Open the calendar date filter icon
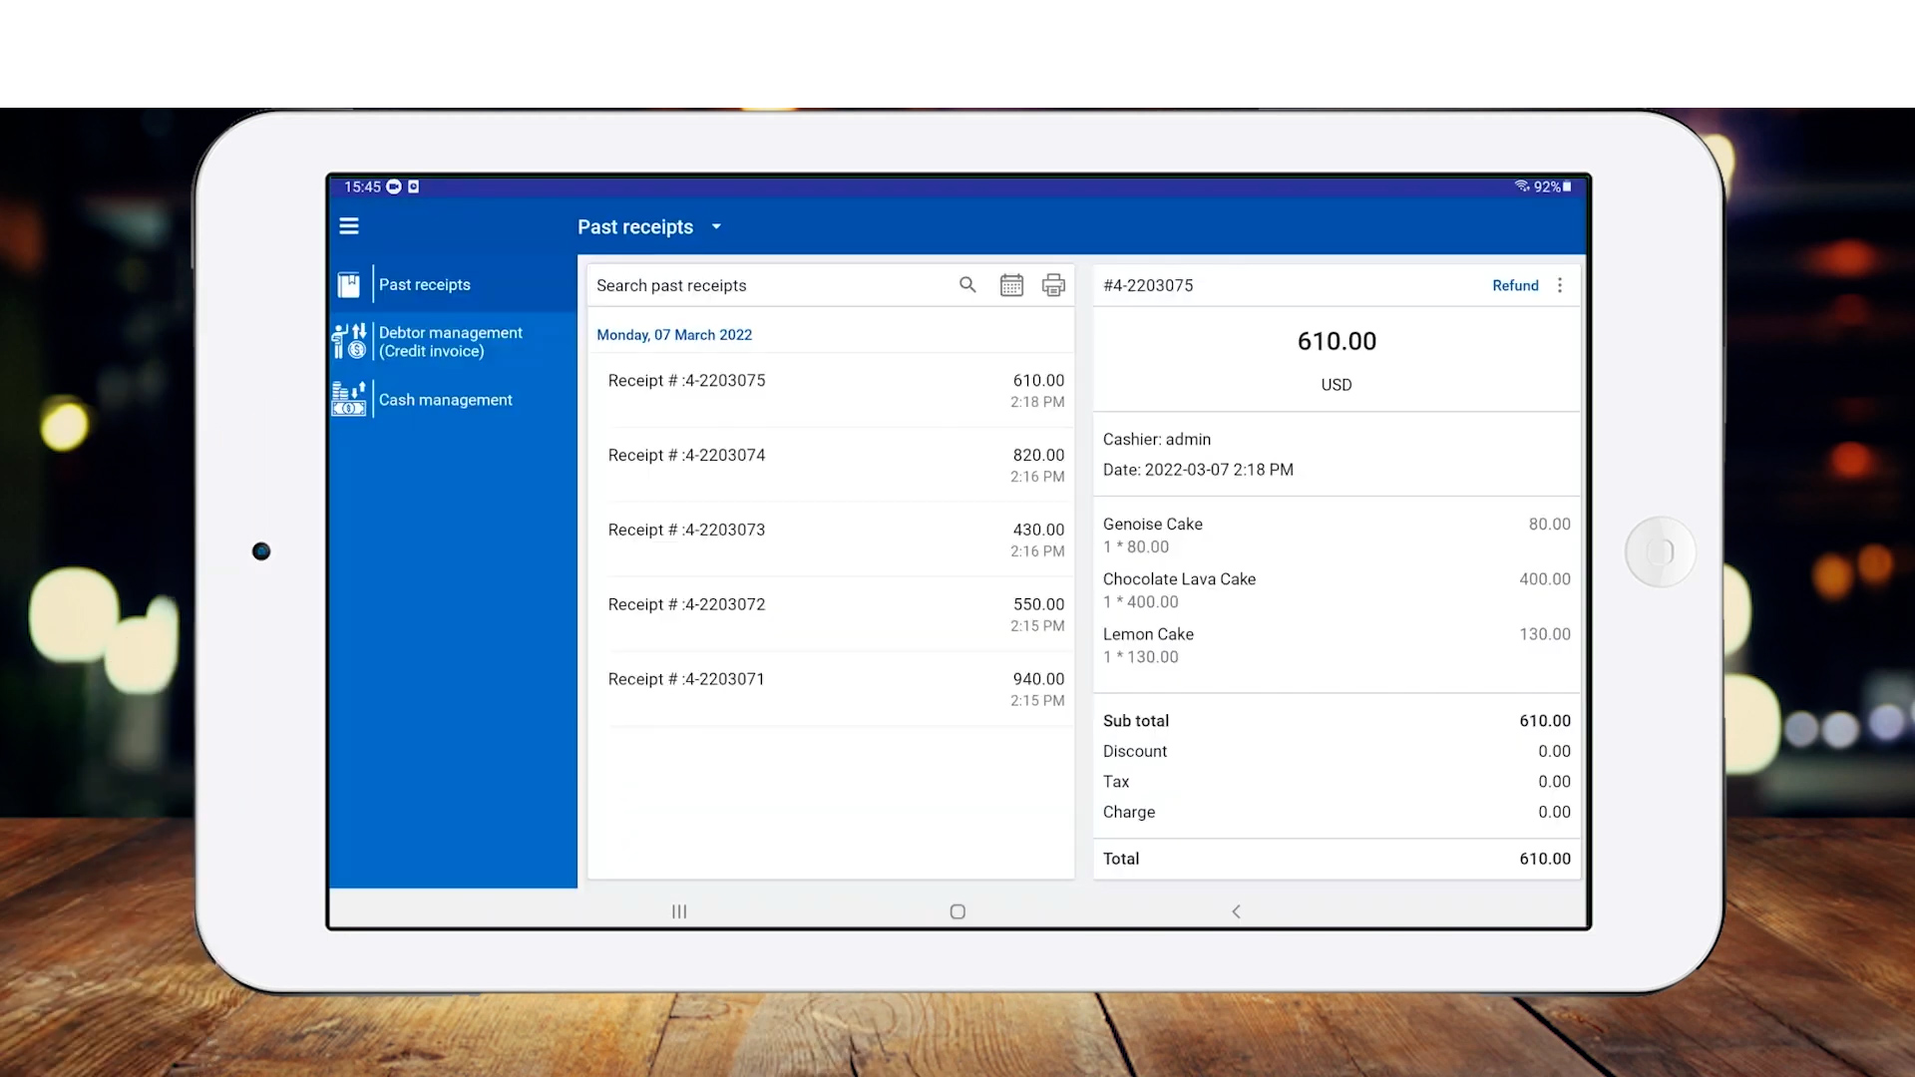 (1010, 285)
